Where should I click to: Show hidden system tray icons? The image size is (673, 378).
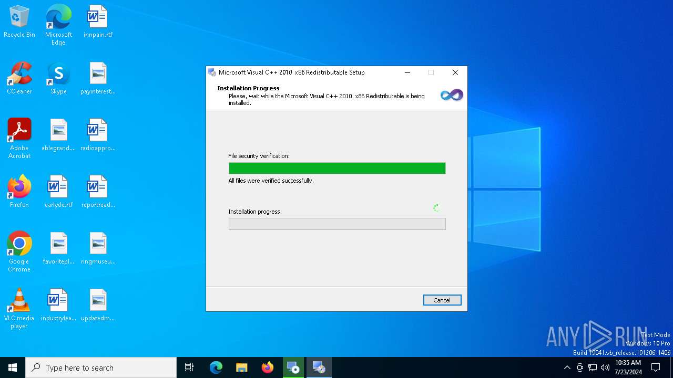click(567, 367)
